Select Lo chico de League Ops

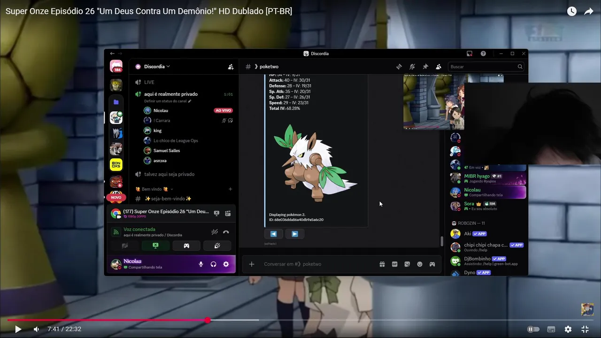(176, 141)
